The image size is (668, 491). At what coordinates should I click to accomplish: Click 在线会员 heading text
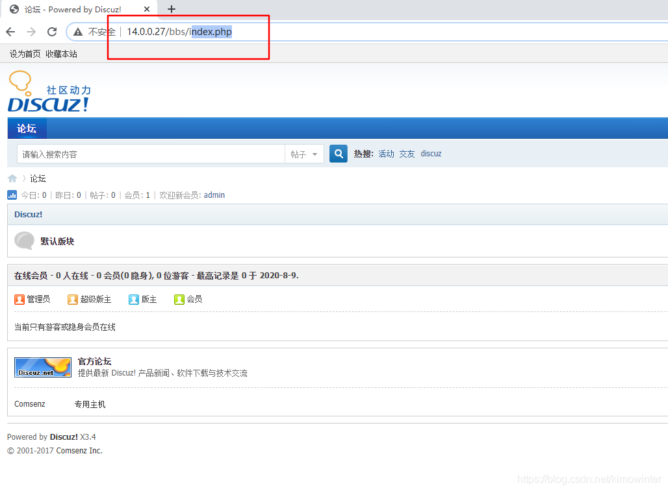(31, 276)
